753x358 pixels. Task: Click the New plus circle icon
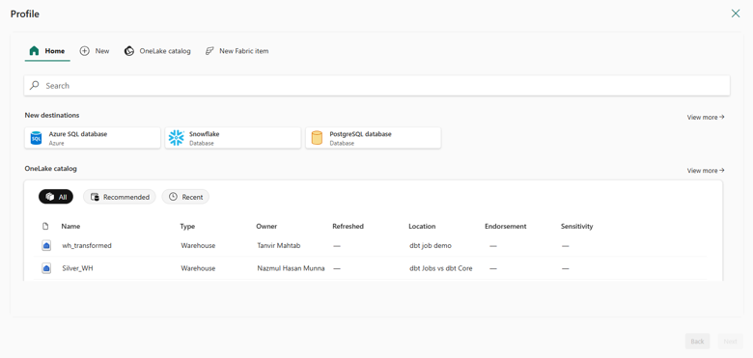85,51
